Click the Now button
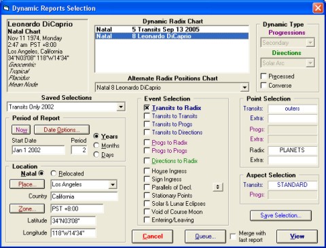This screenshot has height=248, width=326. coord(21,130)
